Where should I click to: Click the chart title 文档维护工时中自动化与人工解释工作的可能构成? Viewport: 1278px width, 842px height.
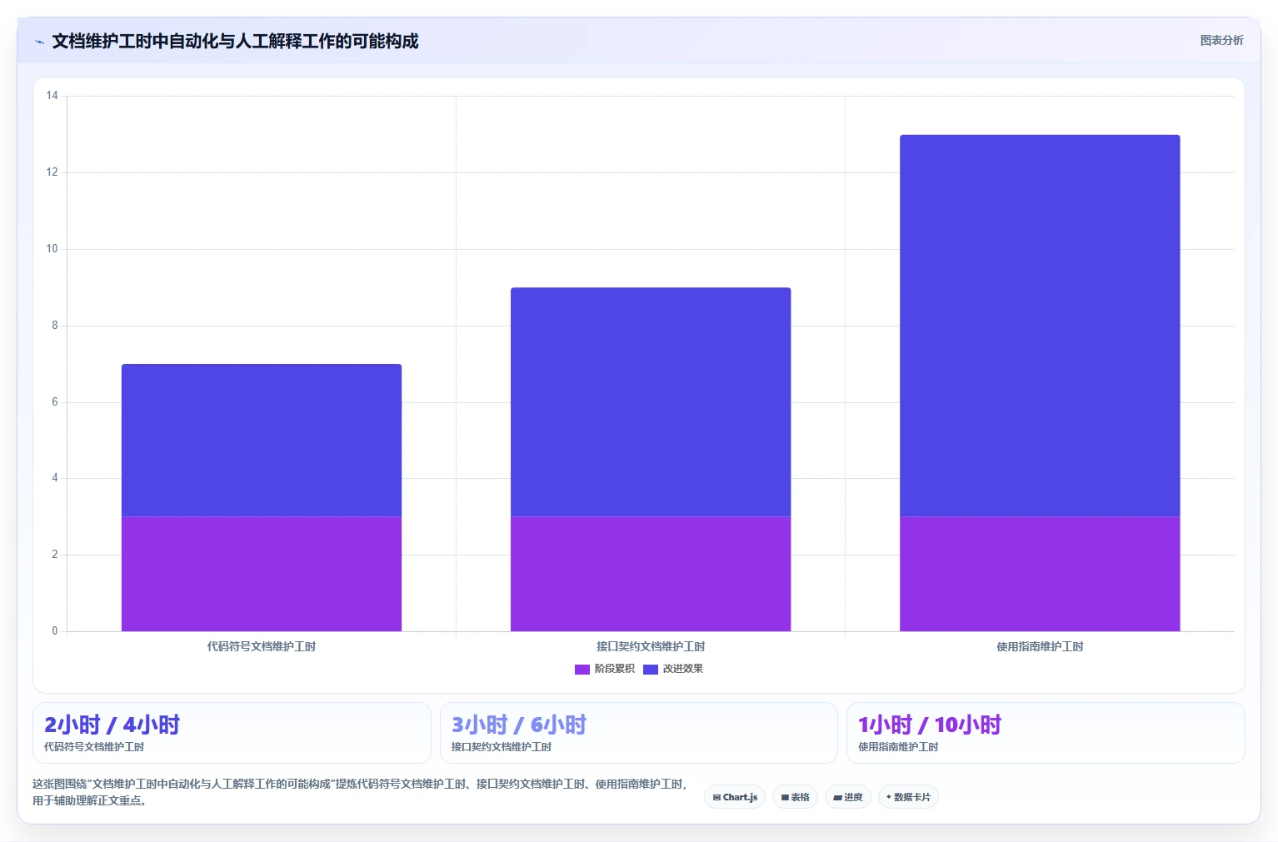click(x=235, y=41)
